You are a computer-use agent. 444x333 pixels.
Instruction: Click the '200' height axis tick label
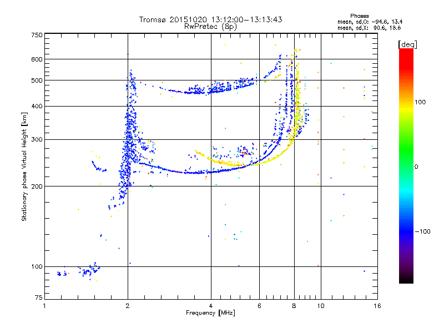coord(37,186)
